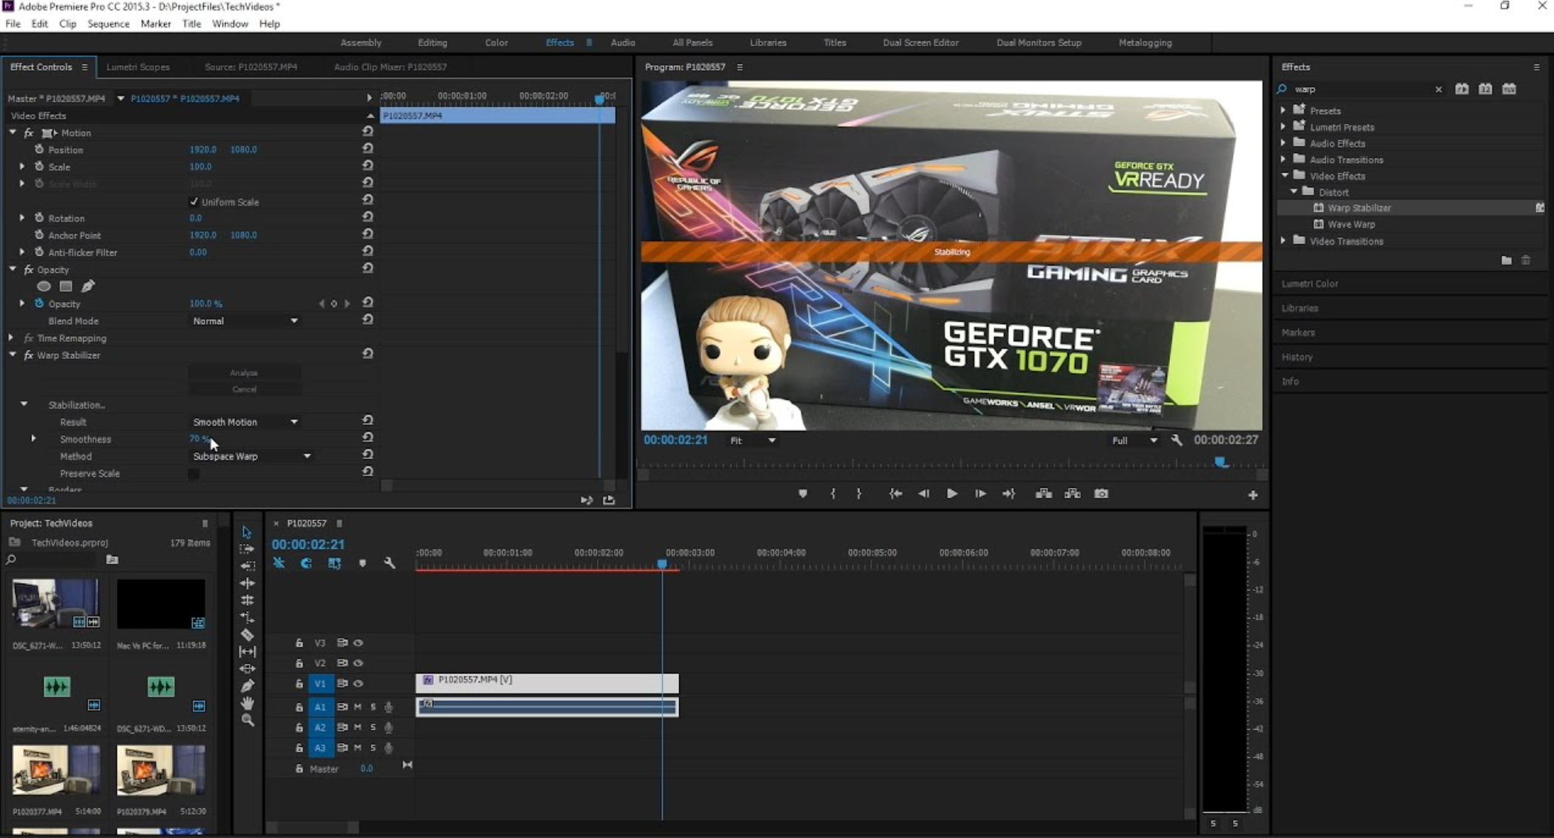This screenshot has height=838, width=1554.
Task: Expand Audio Effects in the Effects panel
Action: click(x=1284, y=143)
